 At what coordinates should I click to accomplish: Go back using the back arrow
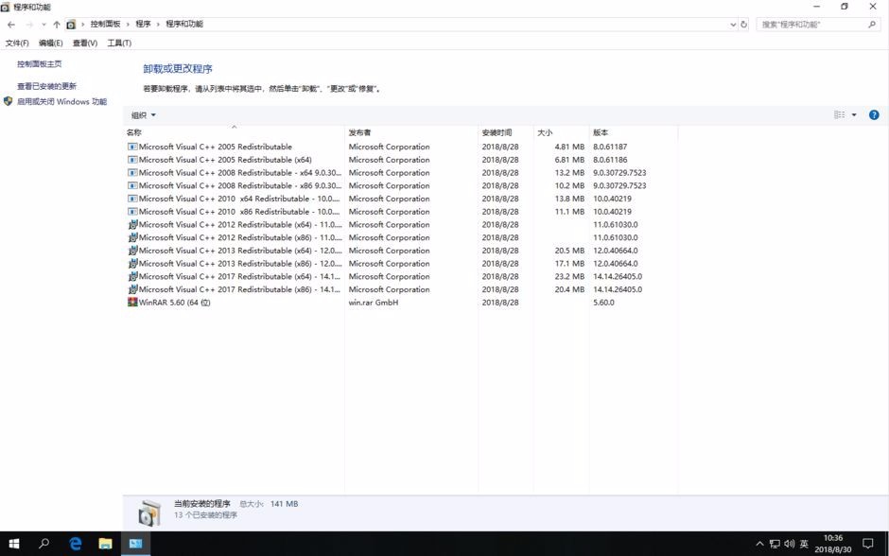tap(11, 25)
